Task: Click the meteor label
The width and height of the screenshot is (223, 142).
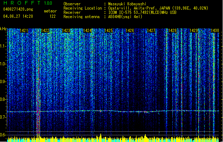Action: (x=50, y=11)
